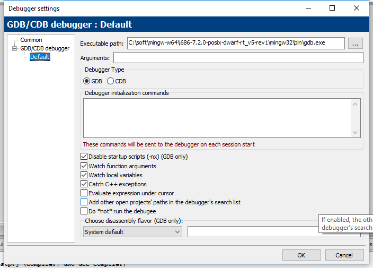Focus the Arguments text field
The height and width of the screenshot is (268, 373).
coord(238,58)
